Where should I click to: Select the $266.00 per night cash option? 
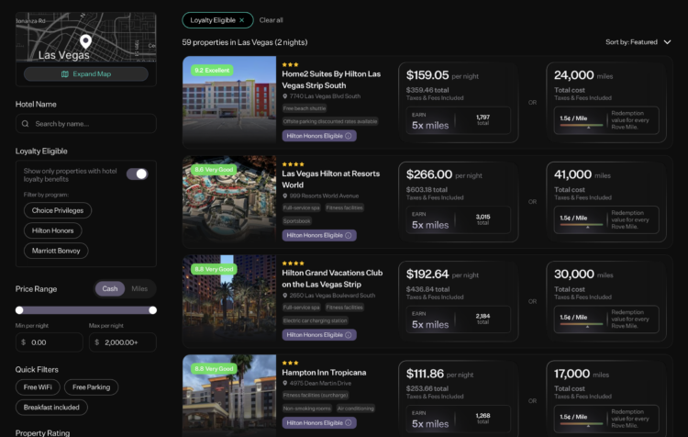click(458, 202)
